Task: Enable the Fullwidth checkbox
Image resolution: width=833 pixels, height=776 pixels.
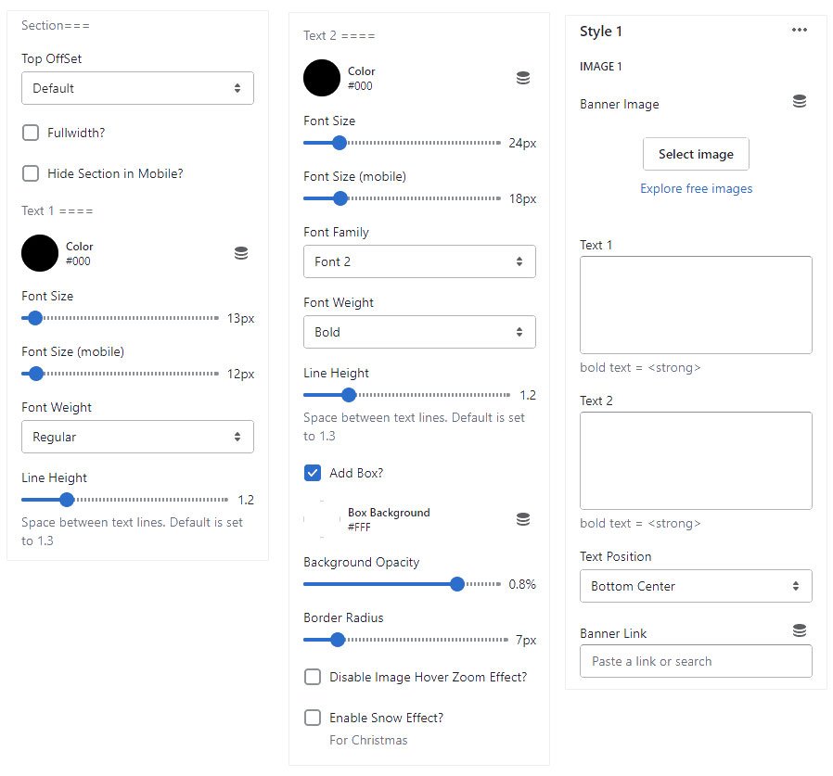Action: (31, 133)
